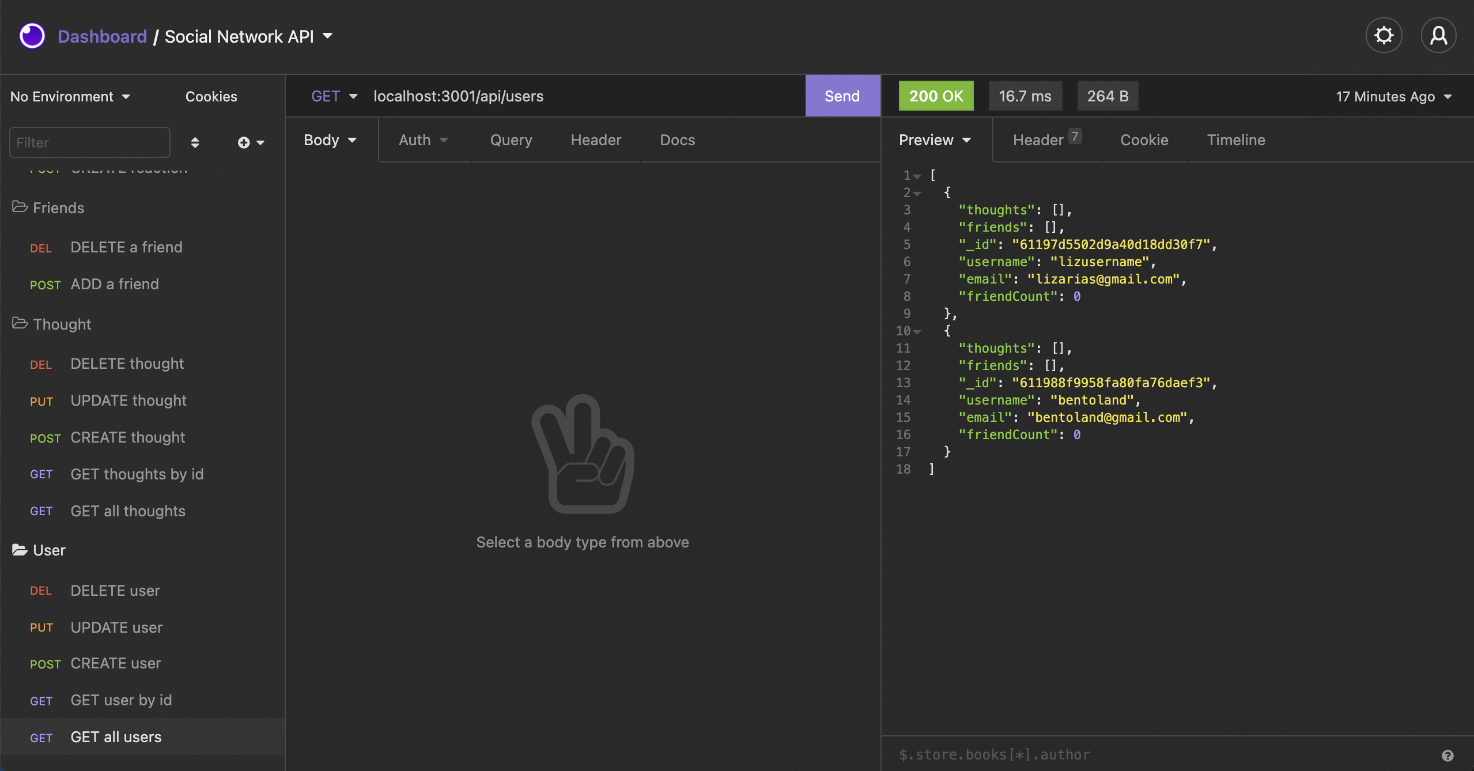Click the Friends folder icon
Screen dimensions: 1474x771
[20, 207]
